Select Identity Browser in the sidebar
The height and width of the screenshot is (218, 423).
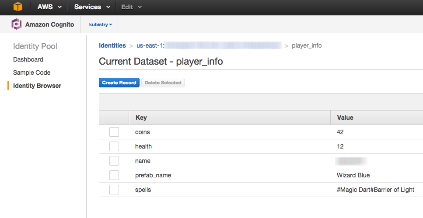point(37,86)
